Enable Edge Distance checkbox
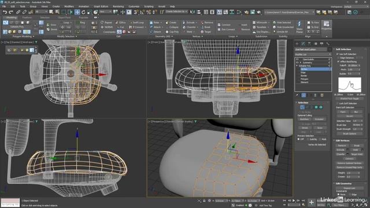The image size is (370, 208). pos(339,58)
